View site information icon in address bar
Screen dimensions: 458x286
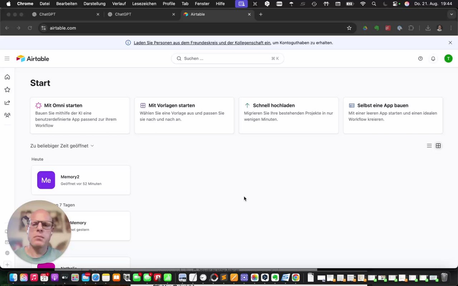(x=43, y=28)
